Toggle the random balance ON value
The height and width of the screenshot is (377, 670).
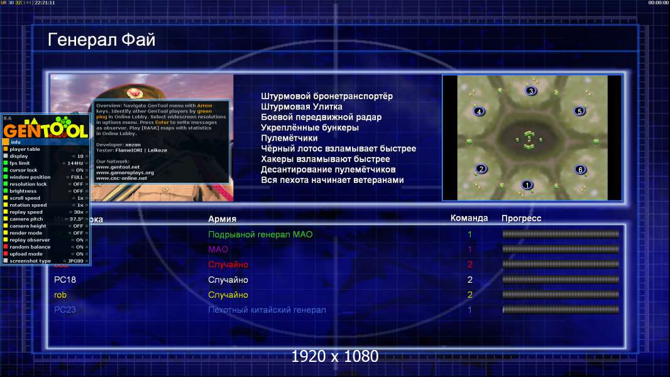point(79,247)
